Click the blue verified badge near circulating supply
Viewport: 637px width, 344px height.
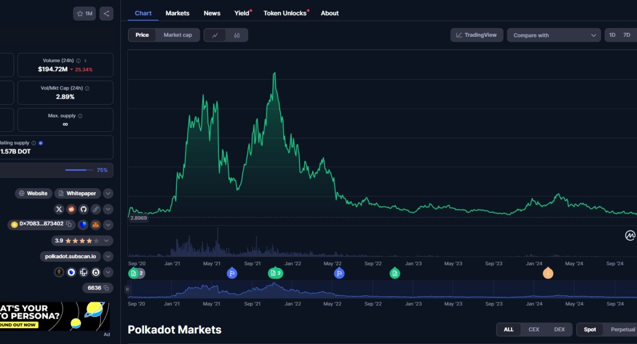[x=41, y=143]
